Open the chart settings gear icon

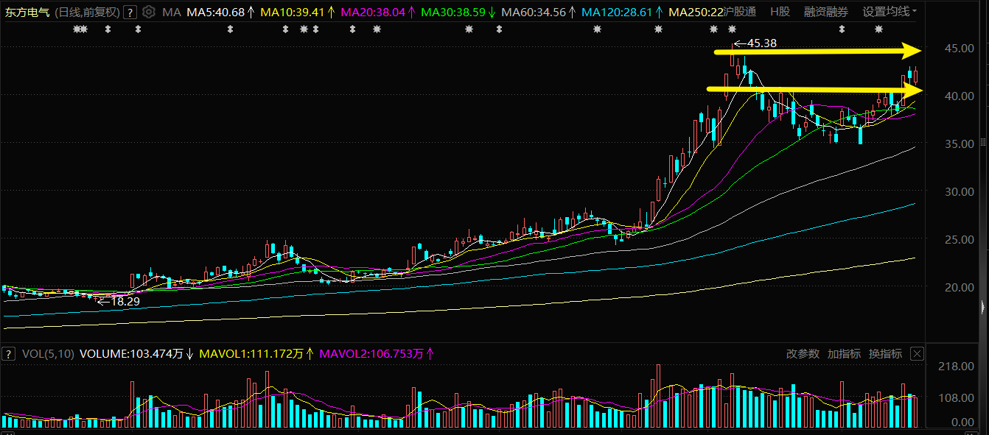coord(148,12)
